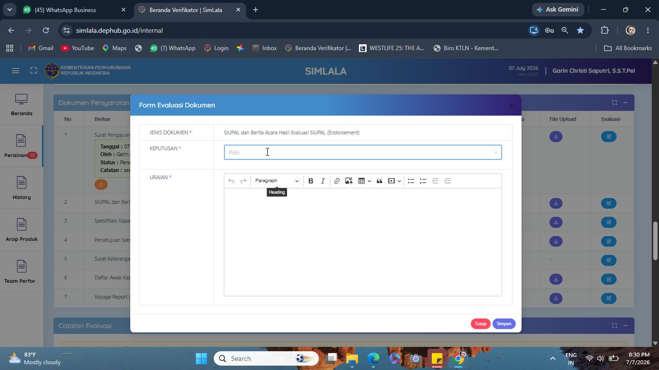Open evaluation edit icon for row 2
659x370 pixels.
coord(609,203)
